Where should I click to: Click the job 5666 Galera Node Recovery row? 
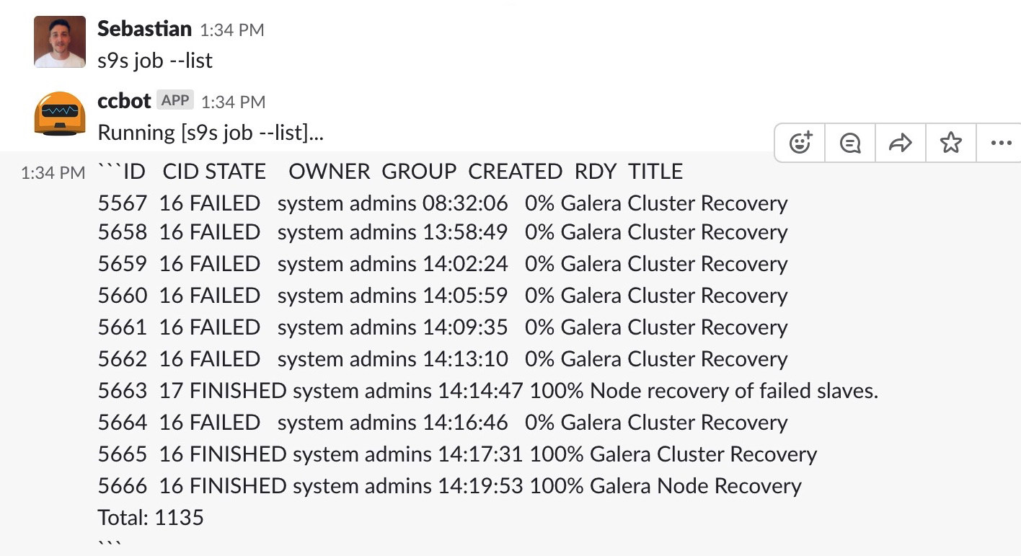(x=449, y=486)
